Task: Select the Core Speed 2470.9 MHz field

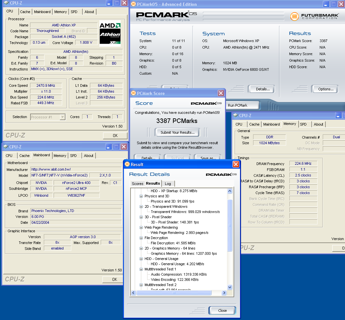Action: click(46, 85)
